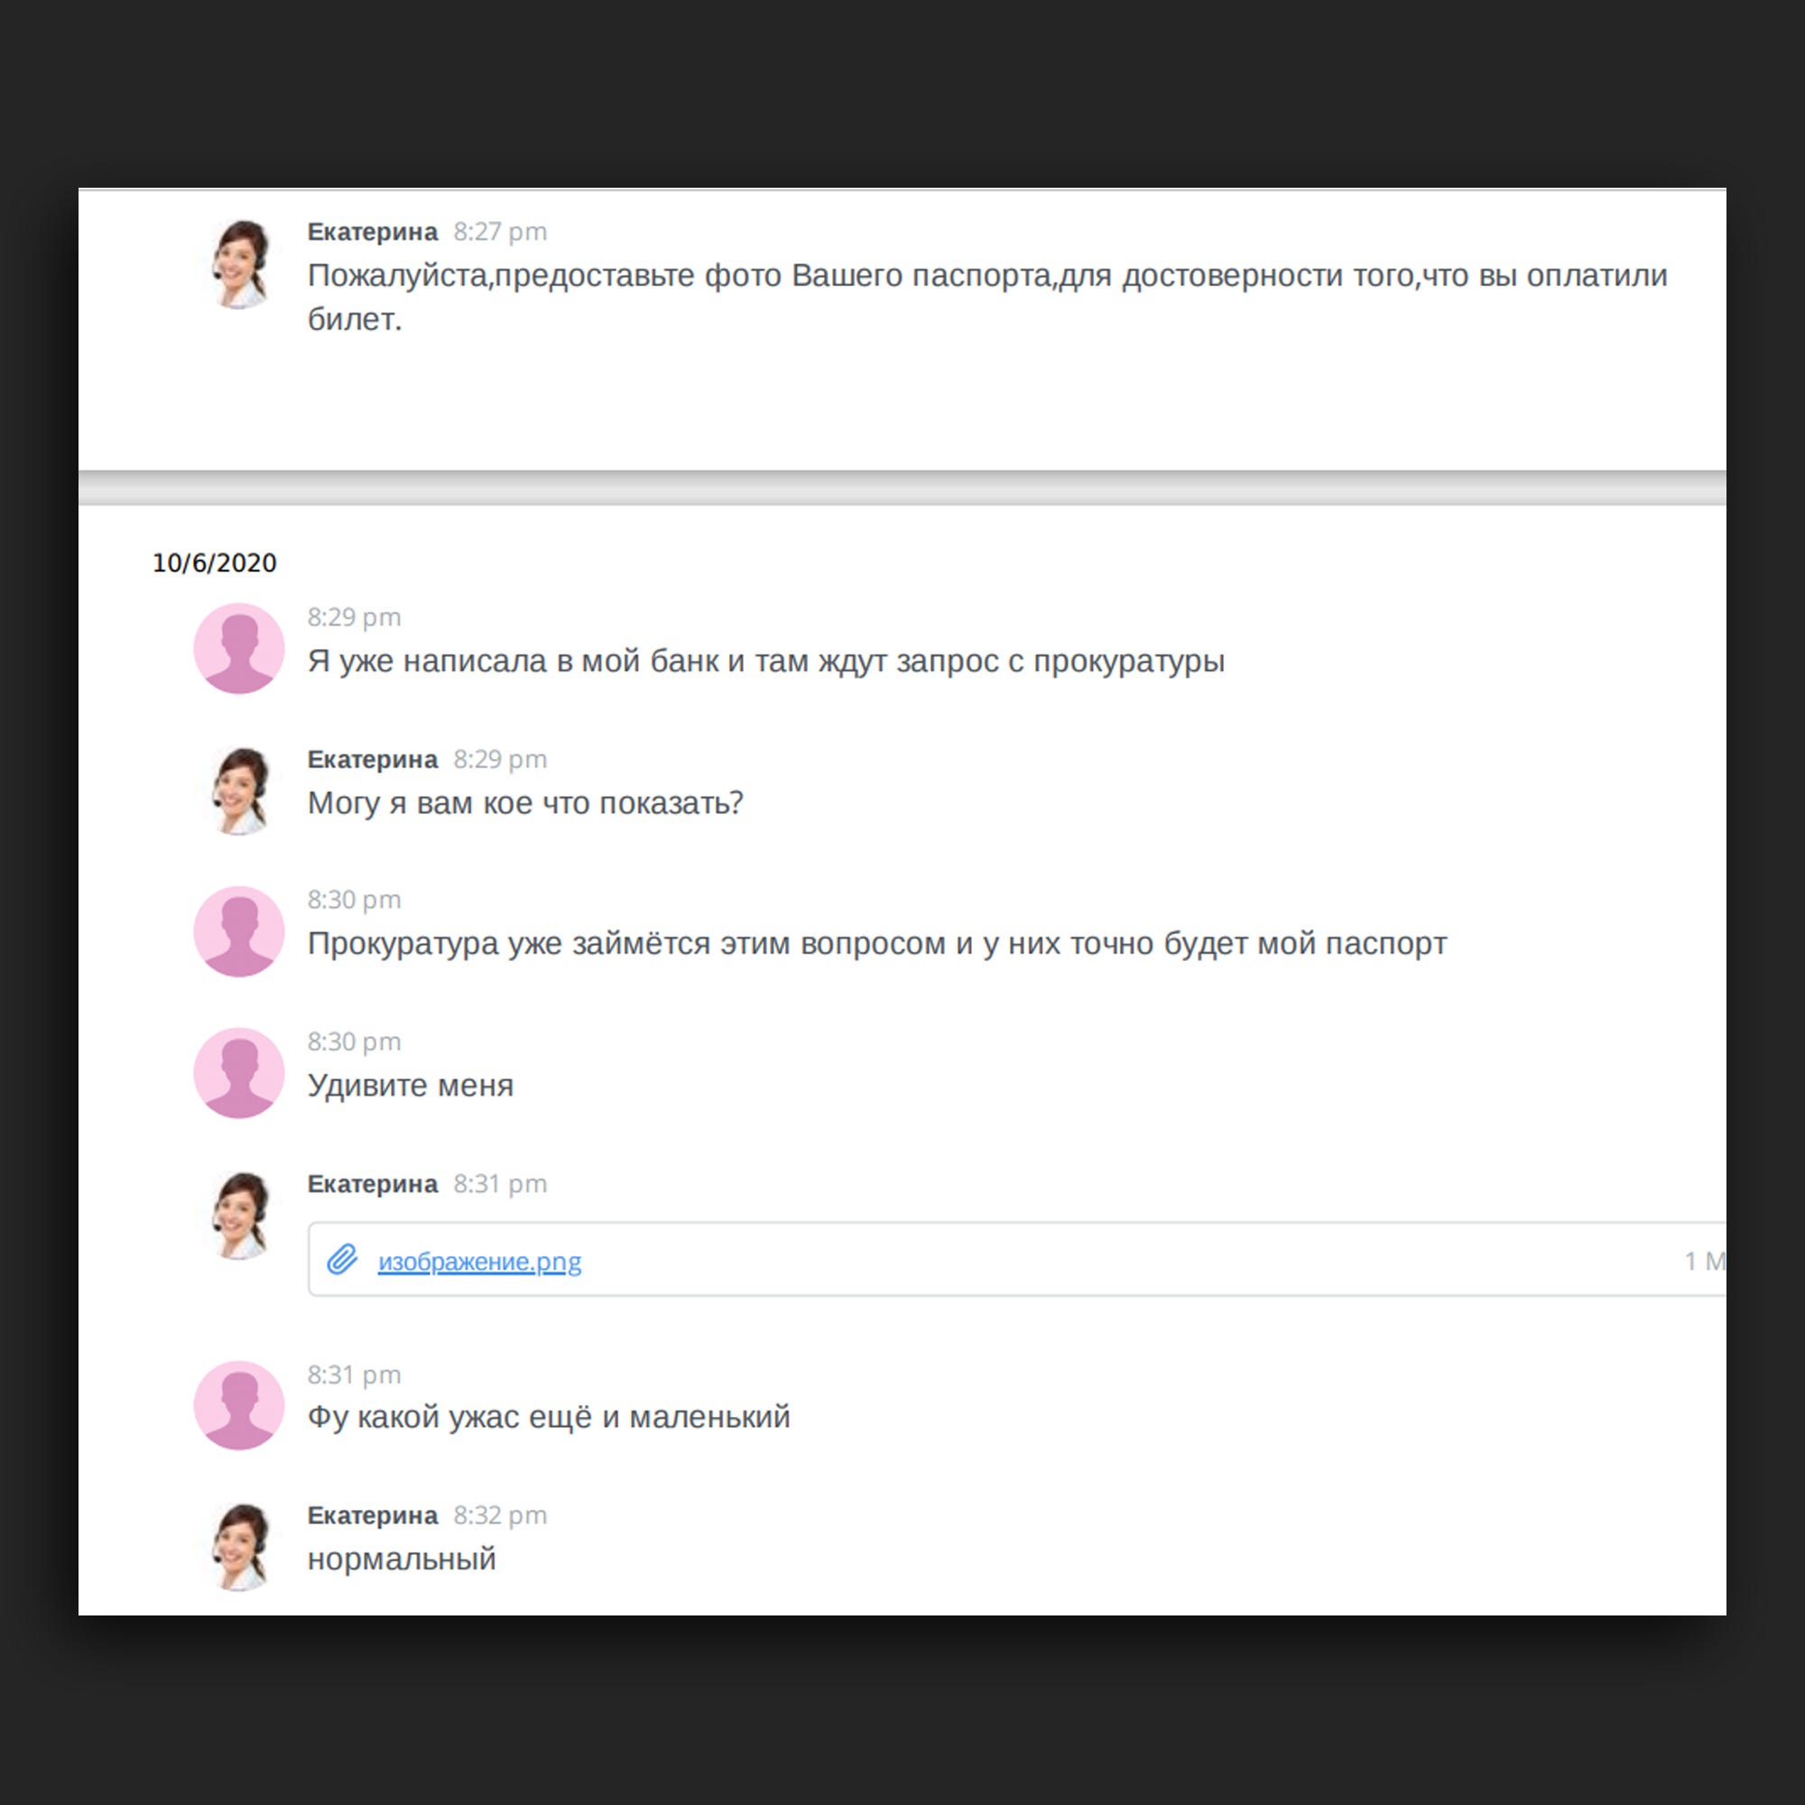
Task: Click the 'Могу я вам кое что показать?' message
Action: click(526, 803)
